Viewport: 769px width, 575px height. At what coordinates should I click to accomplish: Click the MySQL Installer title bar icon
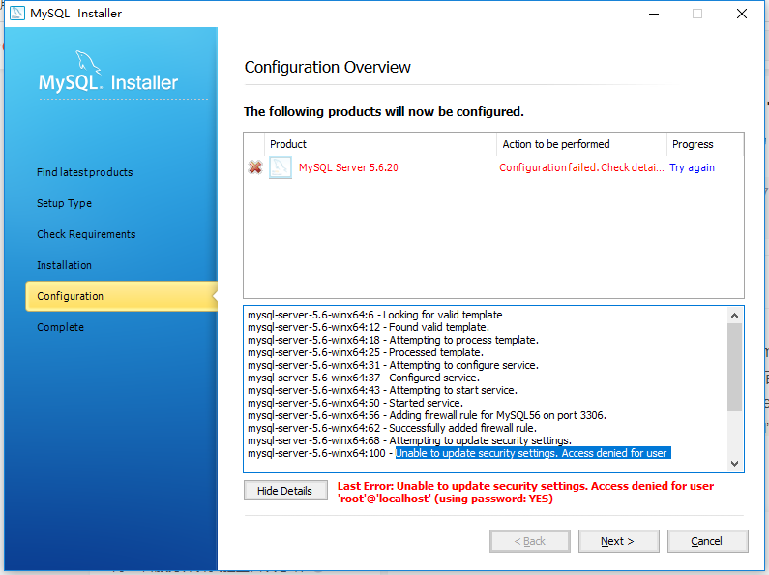[x=17, y=14]
